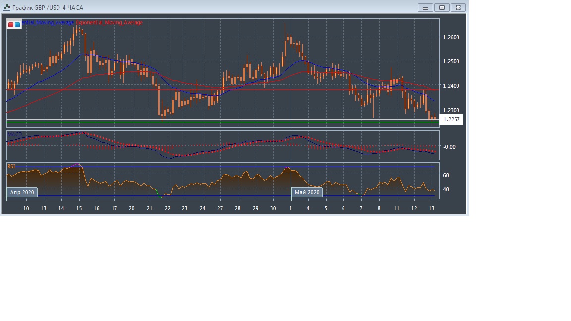Click the RSI indicator label
Viewport: 571px width, 321px height.
tap(11, 166)
